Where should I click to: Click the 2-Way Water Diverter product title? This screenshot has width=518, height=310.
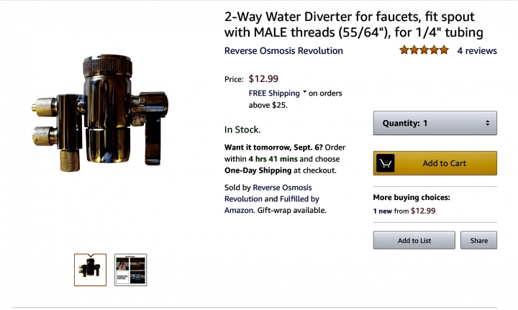point(353,24)
